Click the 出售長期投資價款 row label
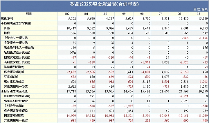This screenshot has height=123, width=209. click(x=16, y=101)
